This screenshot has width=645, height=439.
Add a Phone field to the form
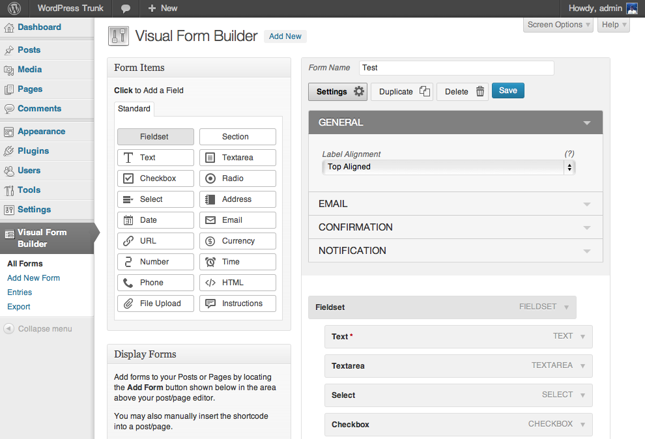click(156, 283)
